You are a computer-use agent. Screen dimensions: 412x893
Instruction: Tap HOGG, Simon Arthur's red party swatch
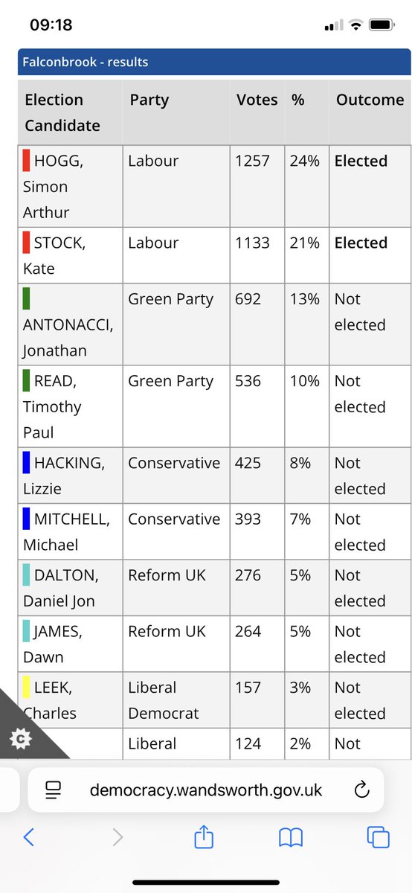point(26,161)
